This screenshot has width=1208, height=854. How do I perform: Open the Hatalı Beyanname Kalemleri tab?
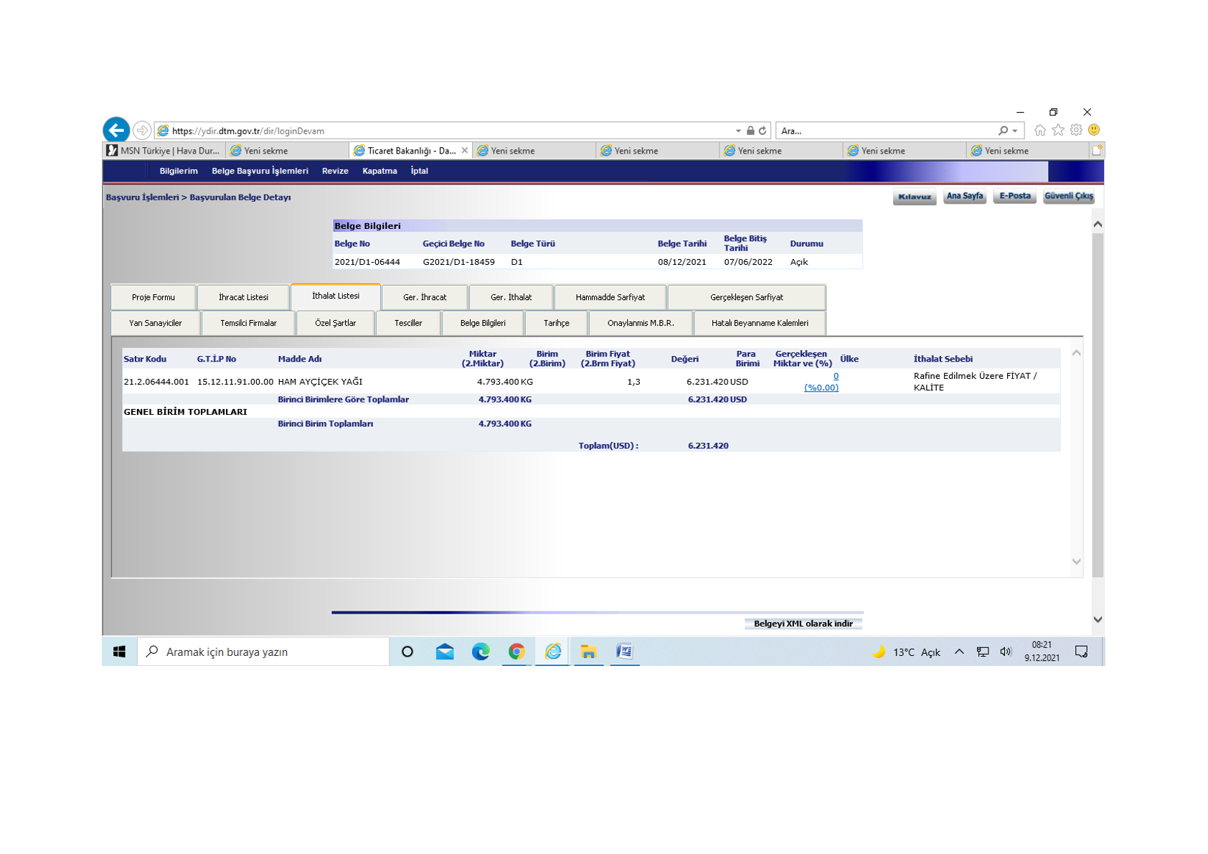pyautogui.click(x=760, y=323)
